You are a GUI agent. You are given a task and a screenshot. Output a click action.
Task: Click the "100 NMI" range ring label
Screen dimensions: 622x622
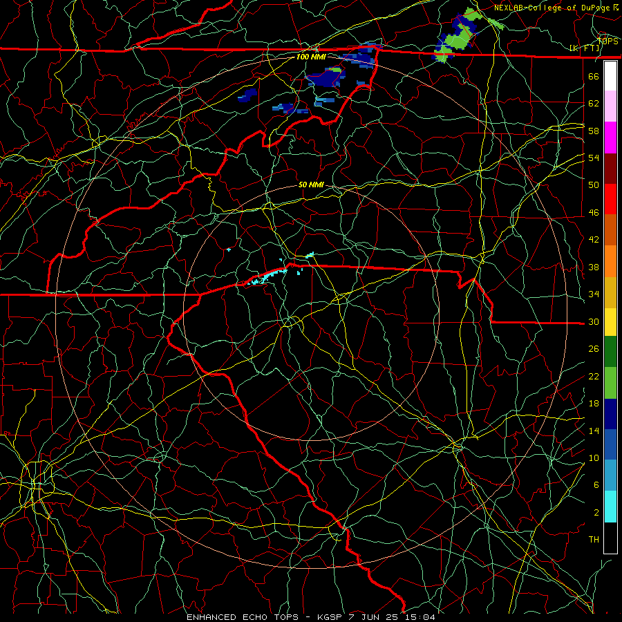(311, 57)
